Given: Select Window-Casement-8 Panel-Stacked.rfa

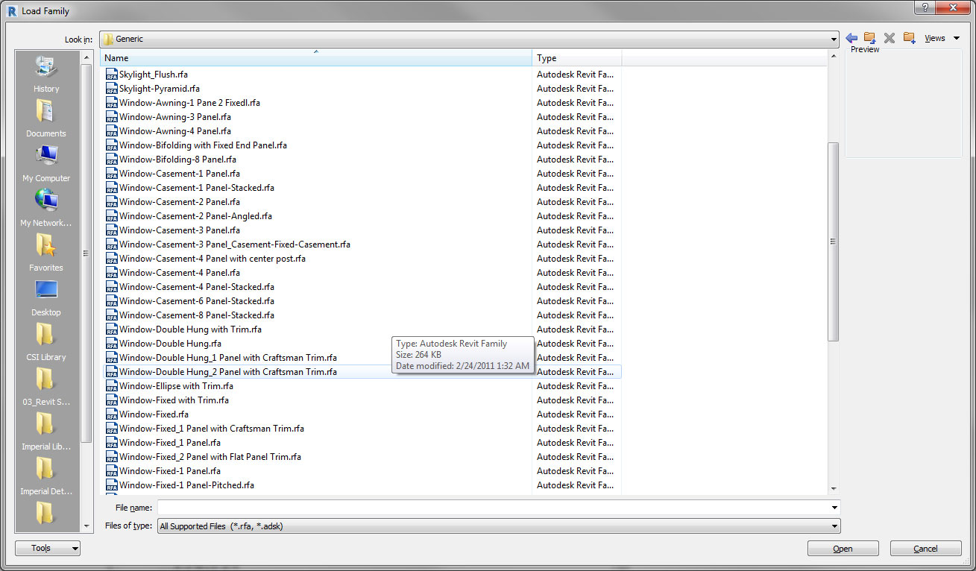Looking at the screenshot, I should tap(197, 315).
